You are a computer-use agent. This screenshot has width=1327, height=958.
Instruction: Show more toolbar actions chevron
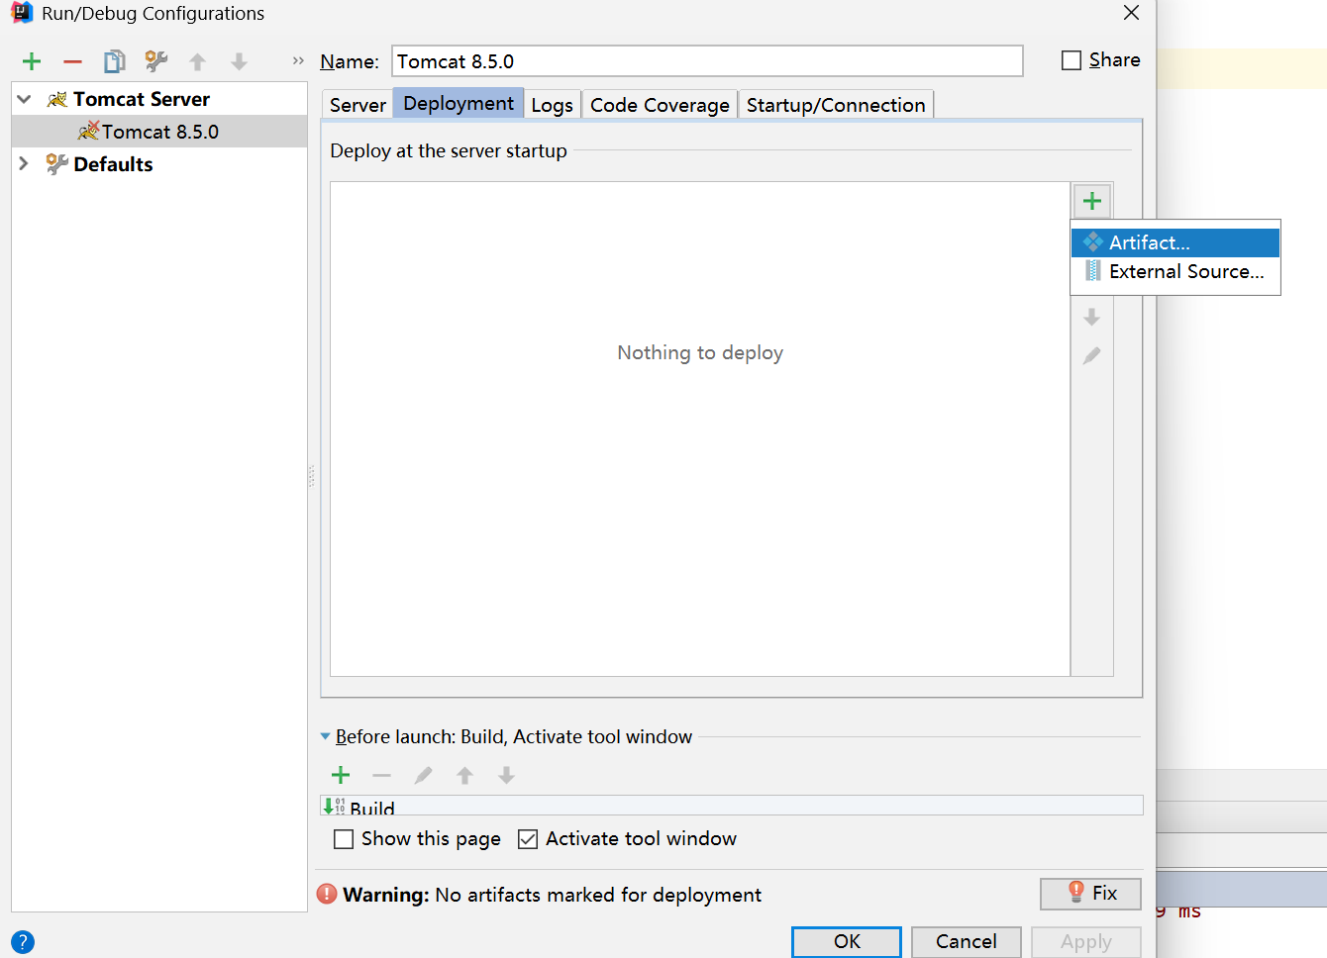click(x=298, y=61)
